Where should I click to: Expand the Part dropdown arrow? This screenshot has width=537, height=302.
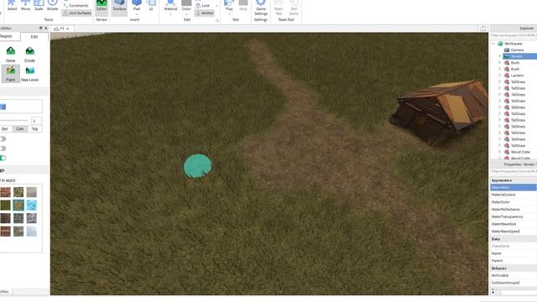[137, 14]
